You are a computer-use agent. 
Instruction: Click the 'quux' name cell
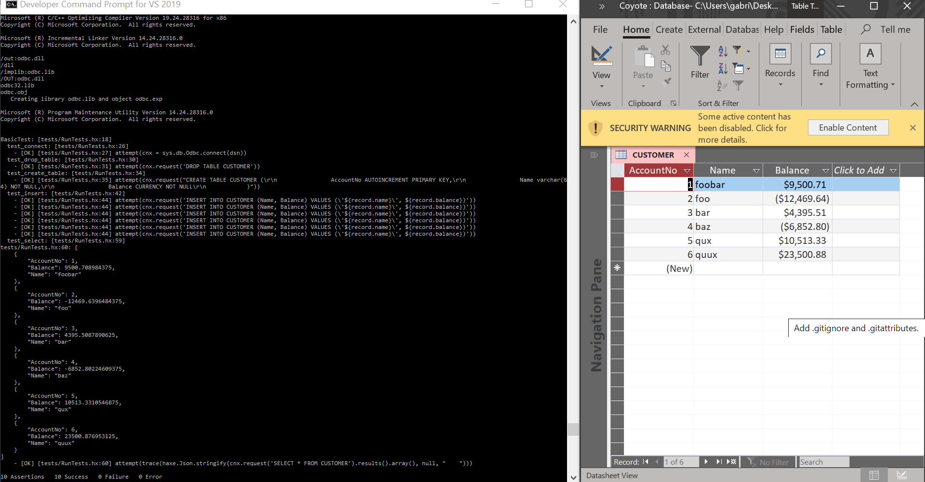(x=728, y=254)
